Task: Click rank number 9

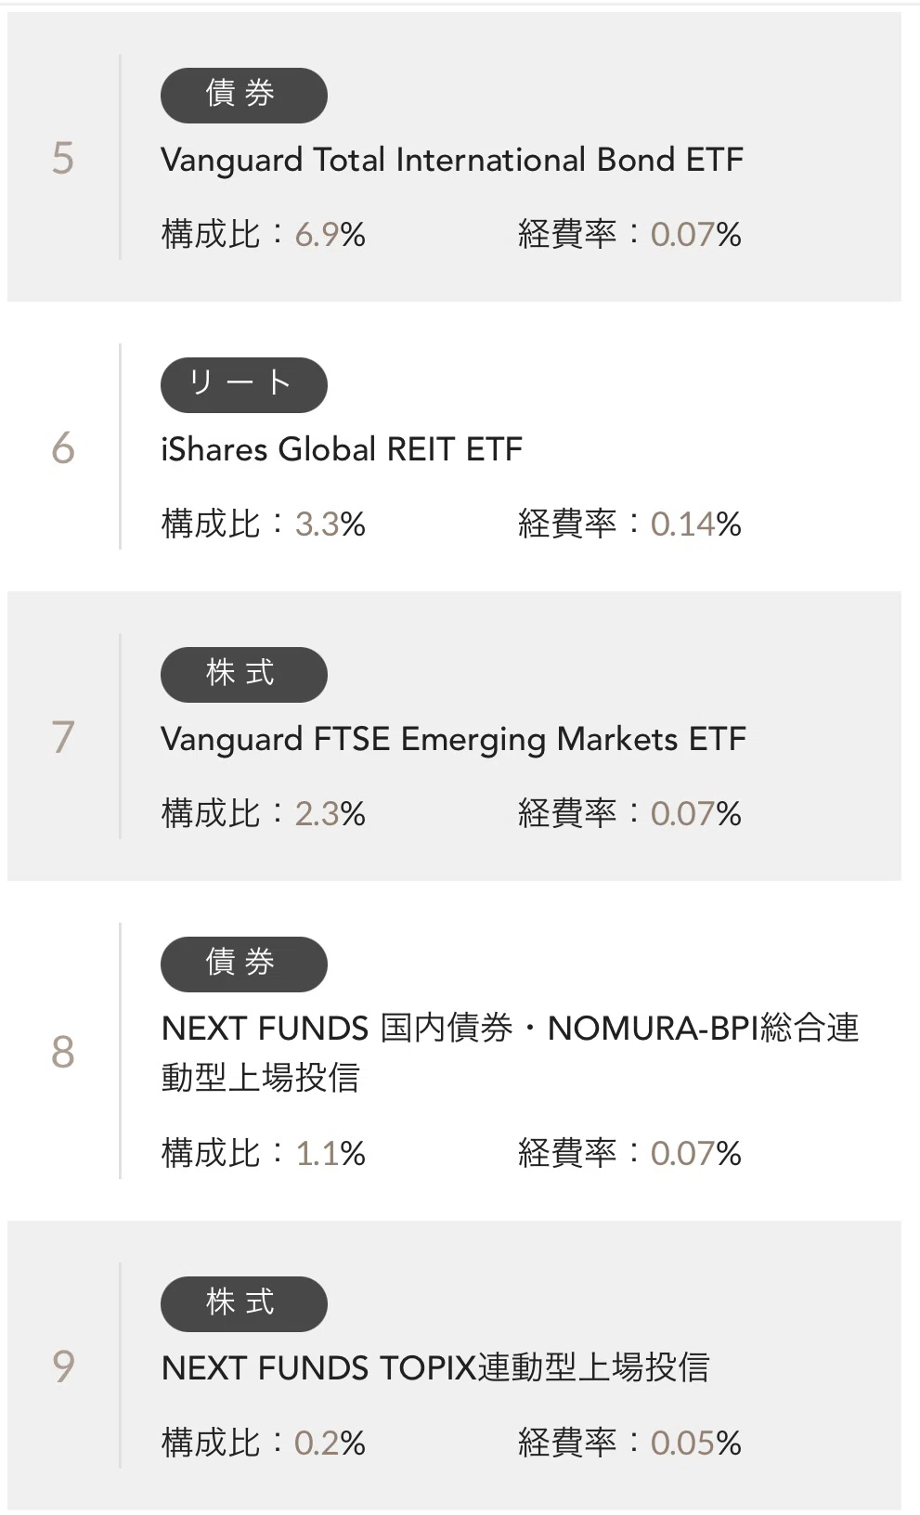Action: coord(62,1366)
